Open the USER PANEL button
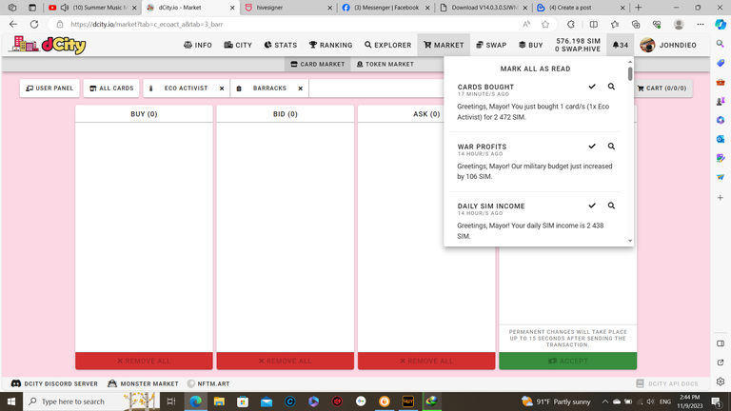This screenshot has height=411, width=731. [x=49, y=88]
